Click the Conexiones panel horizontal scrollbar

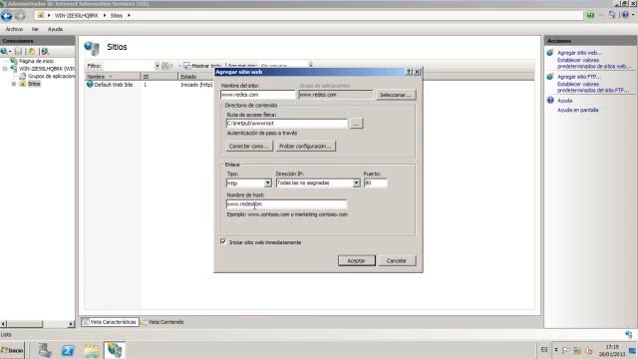pos(38,324)
